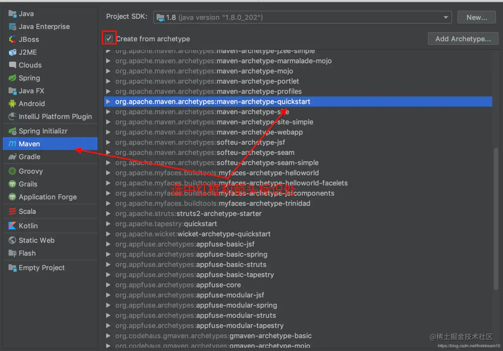Click the Grails icon
The width and height of the screenshot is (503, 351).
(12, 184)
